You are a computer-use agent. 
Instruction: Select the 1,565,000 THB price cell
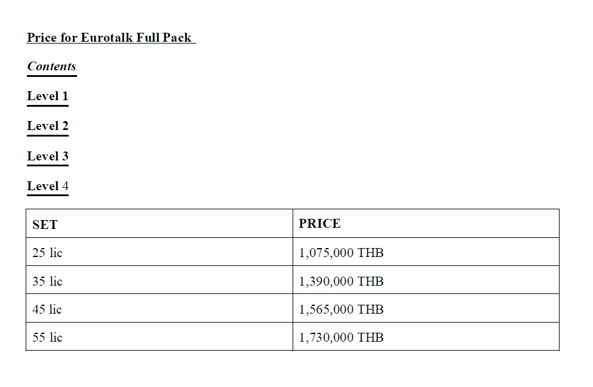[x=426, y=308]
